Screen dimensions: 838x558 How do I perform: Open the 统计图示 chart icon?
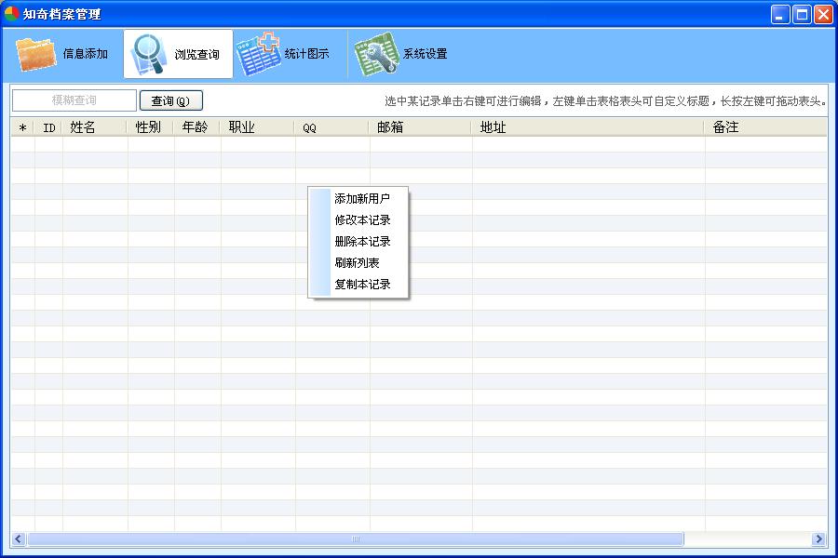click(258, 53)
